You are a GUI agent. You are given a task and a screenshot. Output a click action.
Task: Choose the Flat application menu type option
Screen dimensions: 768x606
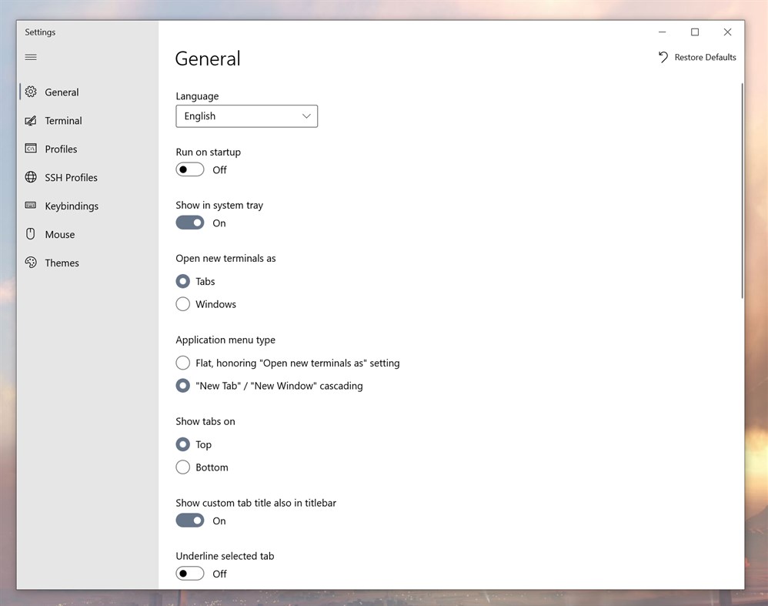182,363
